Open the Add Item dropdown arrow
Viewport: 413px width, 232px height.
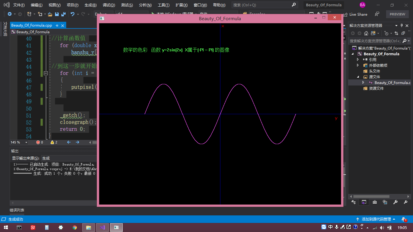[x=45, y=14]
